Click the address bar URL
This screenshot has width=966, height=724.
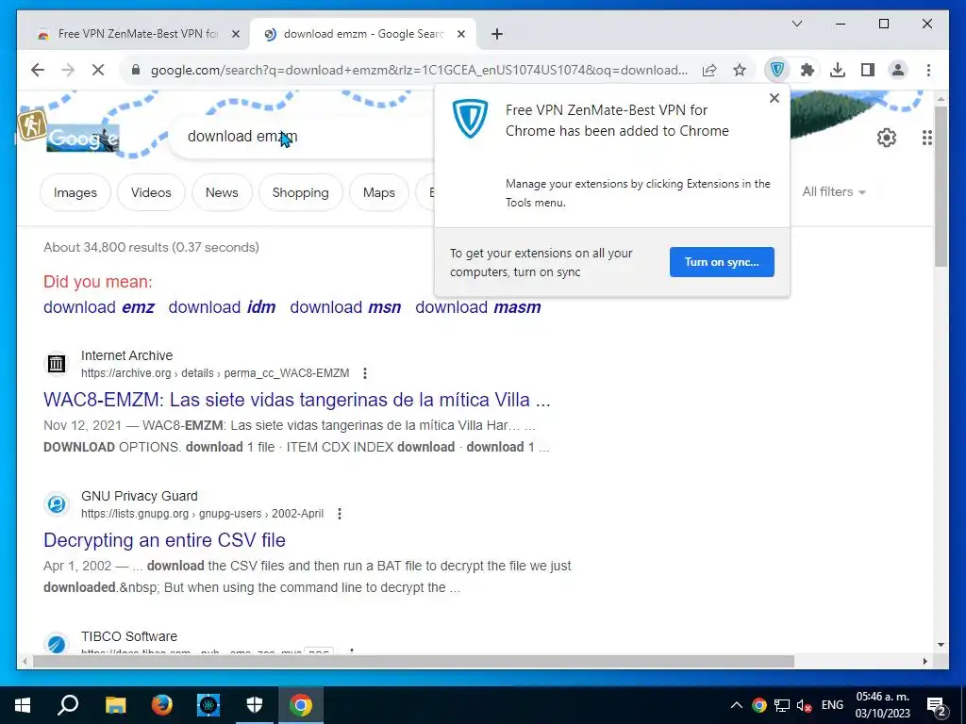pyautogui.click(x=419, y=70)
